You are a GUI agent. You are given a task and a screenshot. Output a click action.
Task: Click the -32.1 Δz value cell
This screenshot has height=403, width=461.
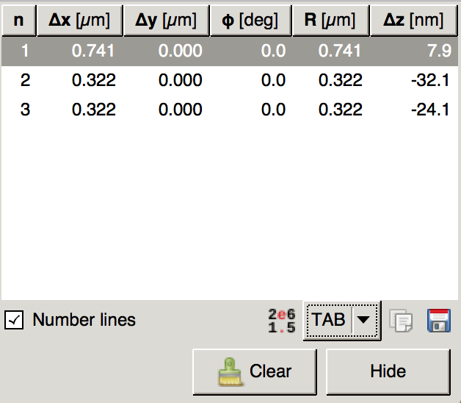pos(430,80)
